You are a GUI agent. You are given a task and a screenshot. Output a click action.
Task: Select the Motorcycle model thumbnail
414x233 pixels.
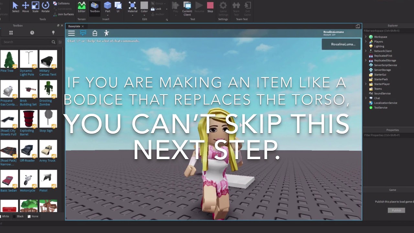(28, 179)
